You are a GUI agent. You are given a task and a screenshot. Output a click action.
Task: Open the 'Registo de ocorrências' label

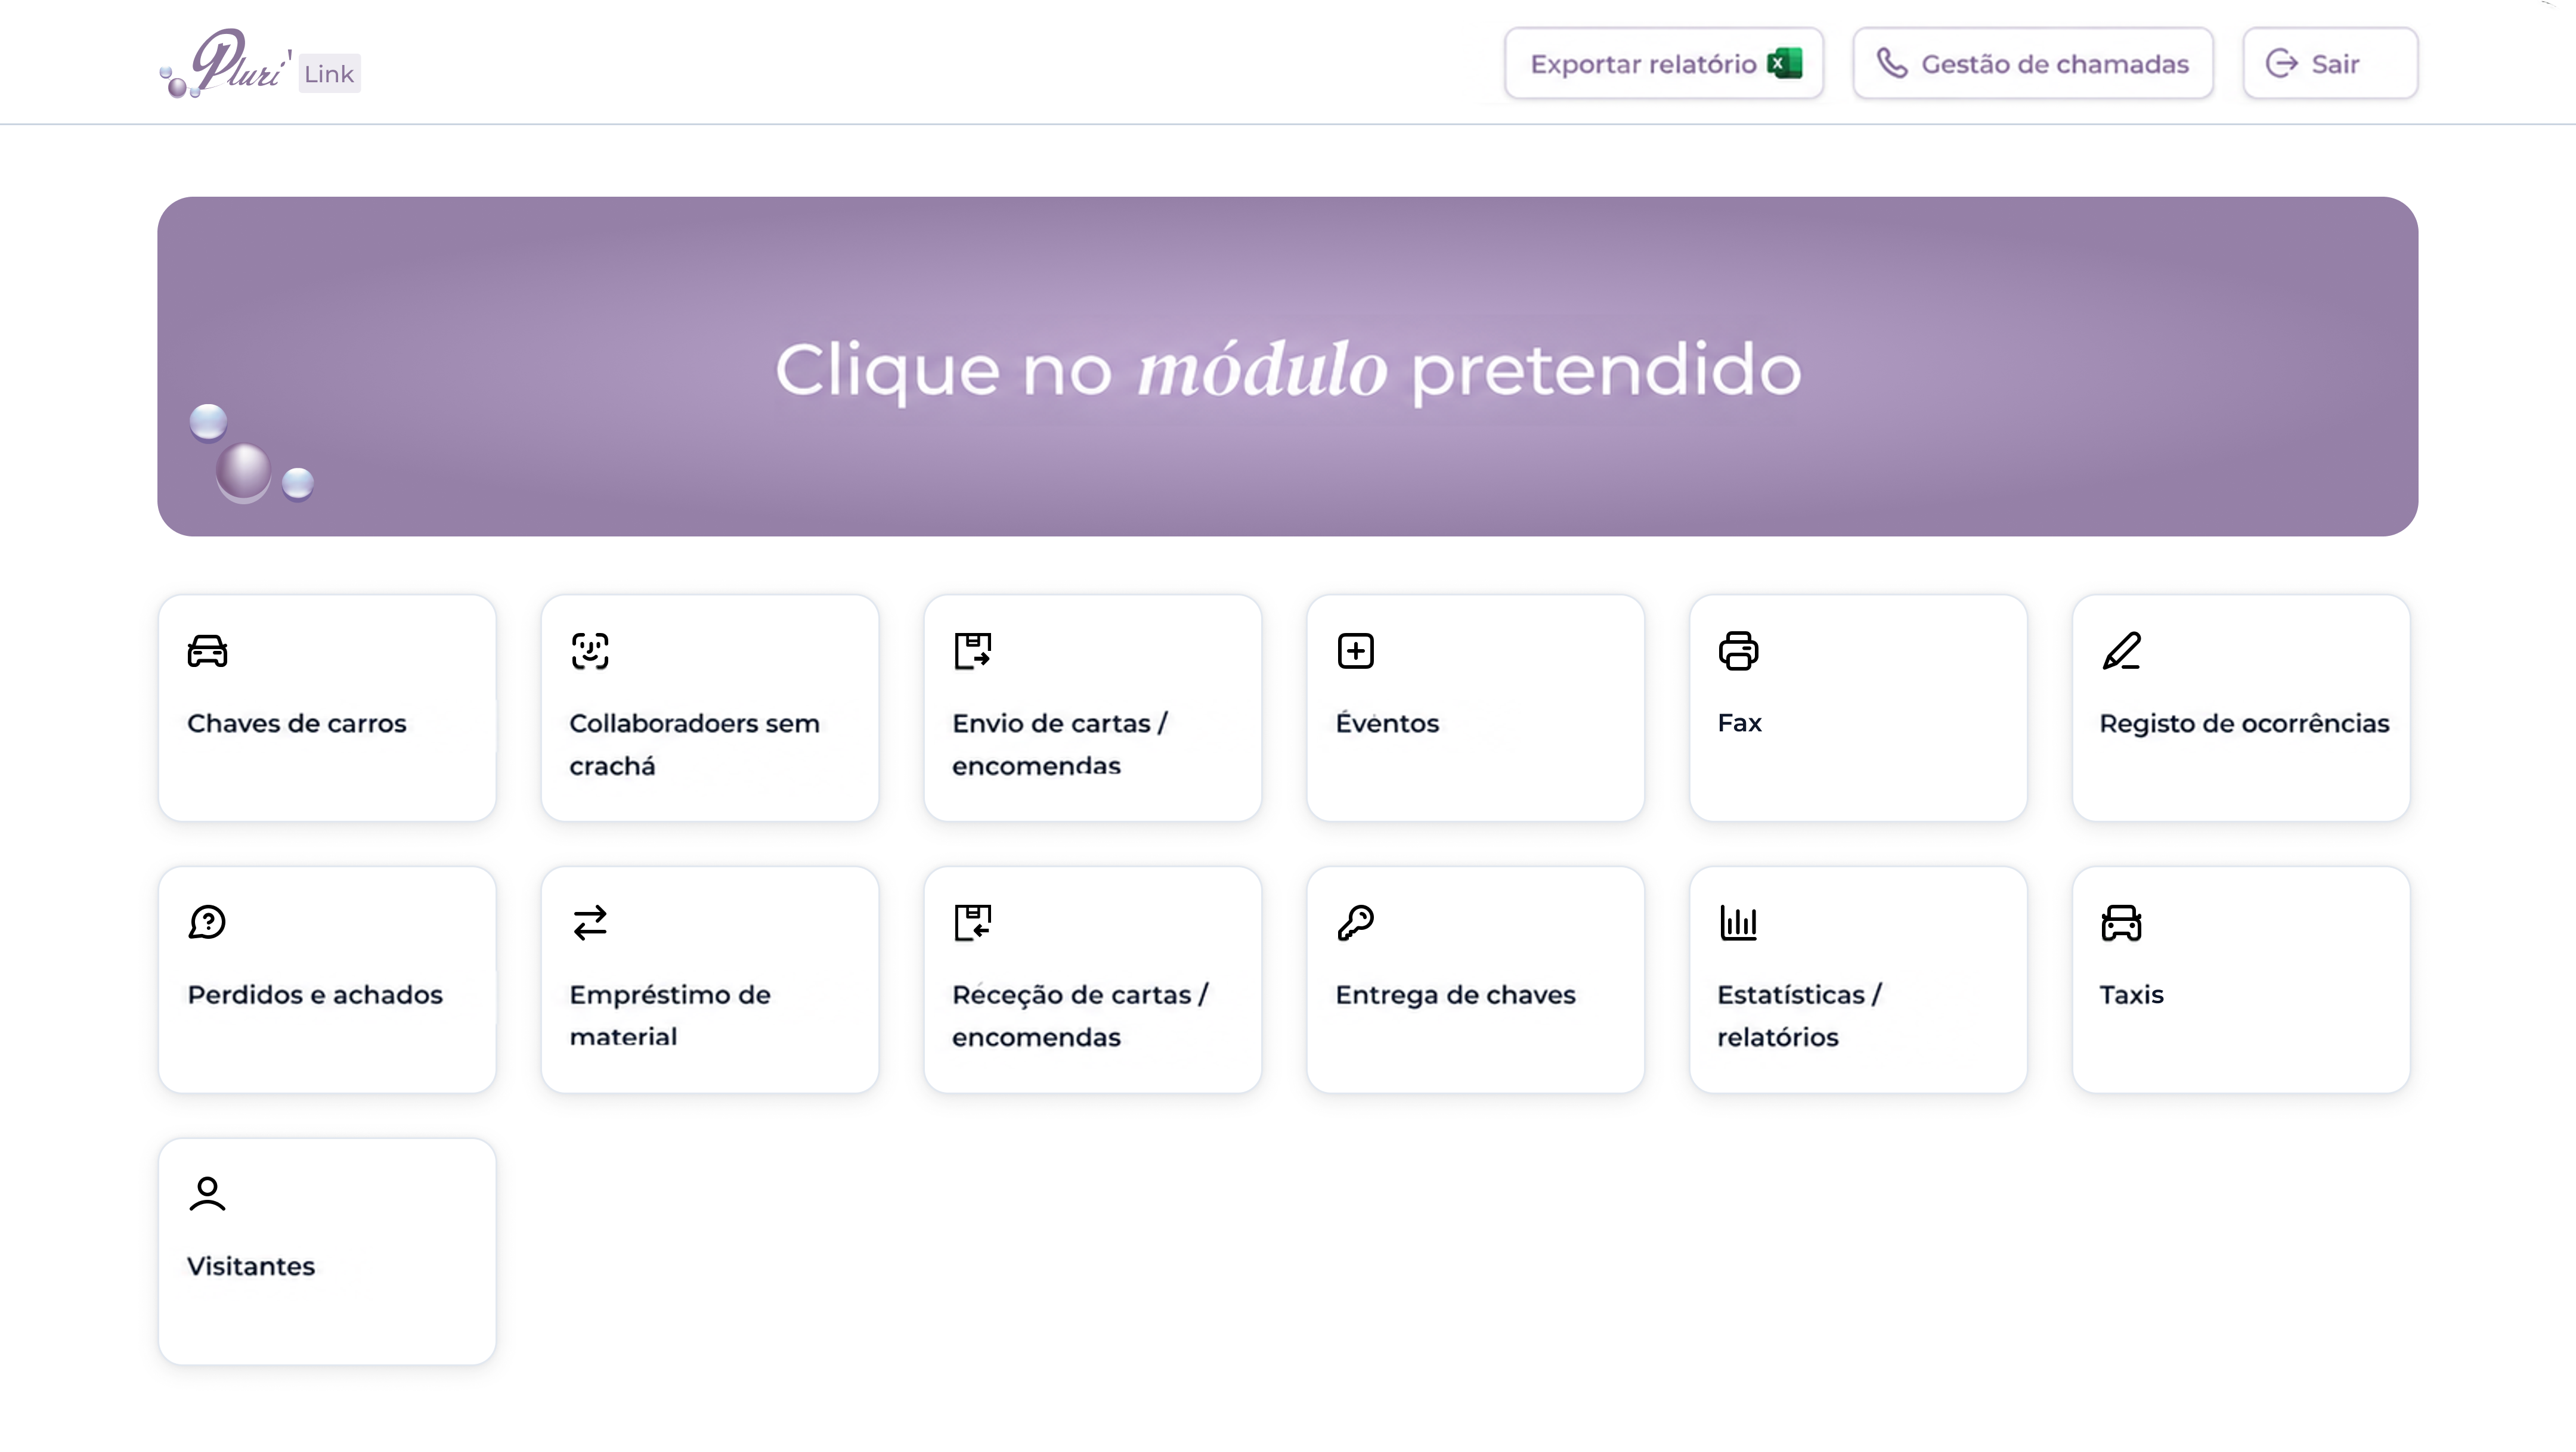point(2244,724)
